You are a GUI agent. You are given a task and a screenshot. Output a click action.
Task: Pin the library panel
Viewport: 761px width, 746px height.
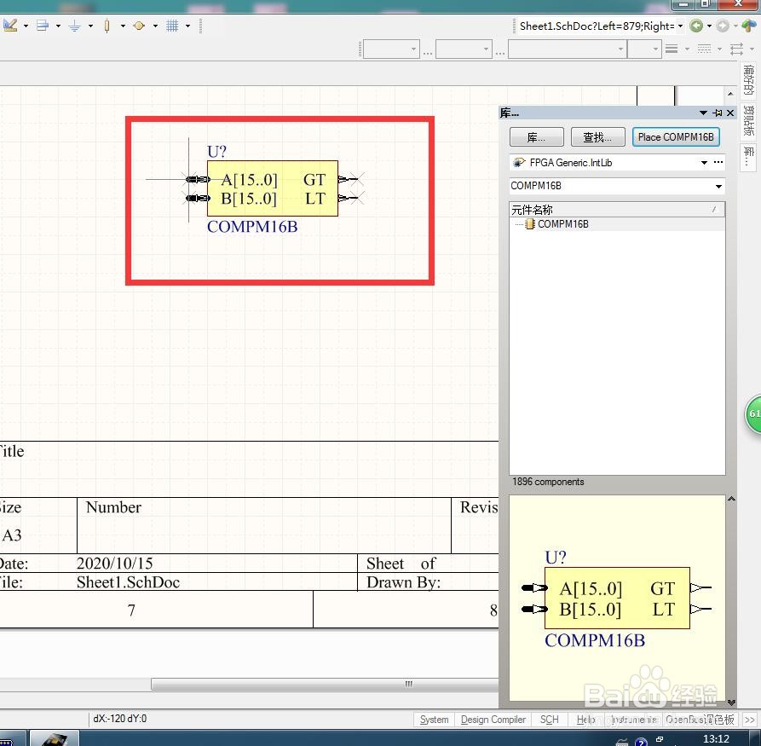tap(718, 113)
